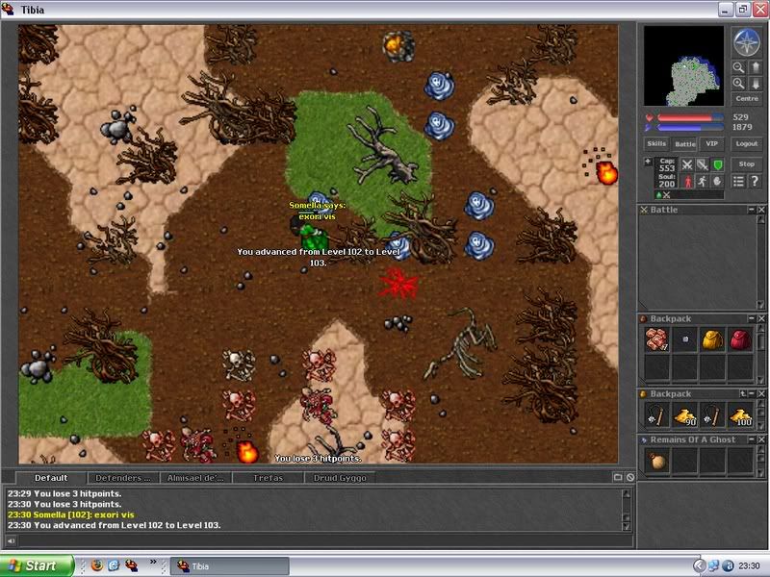
Task: Click the Logout button
Action: (x=747, y=143)
